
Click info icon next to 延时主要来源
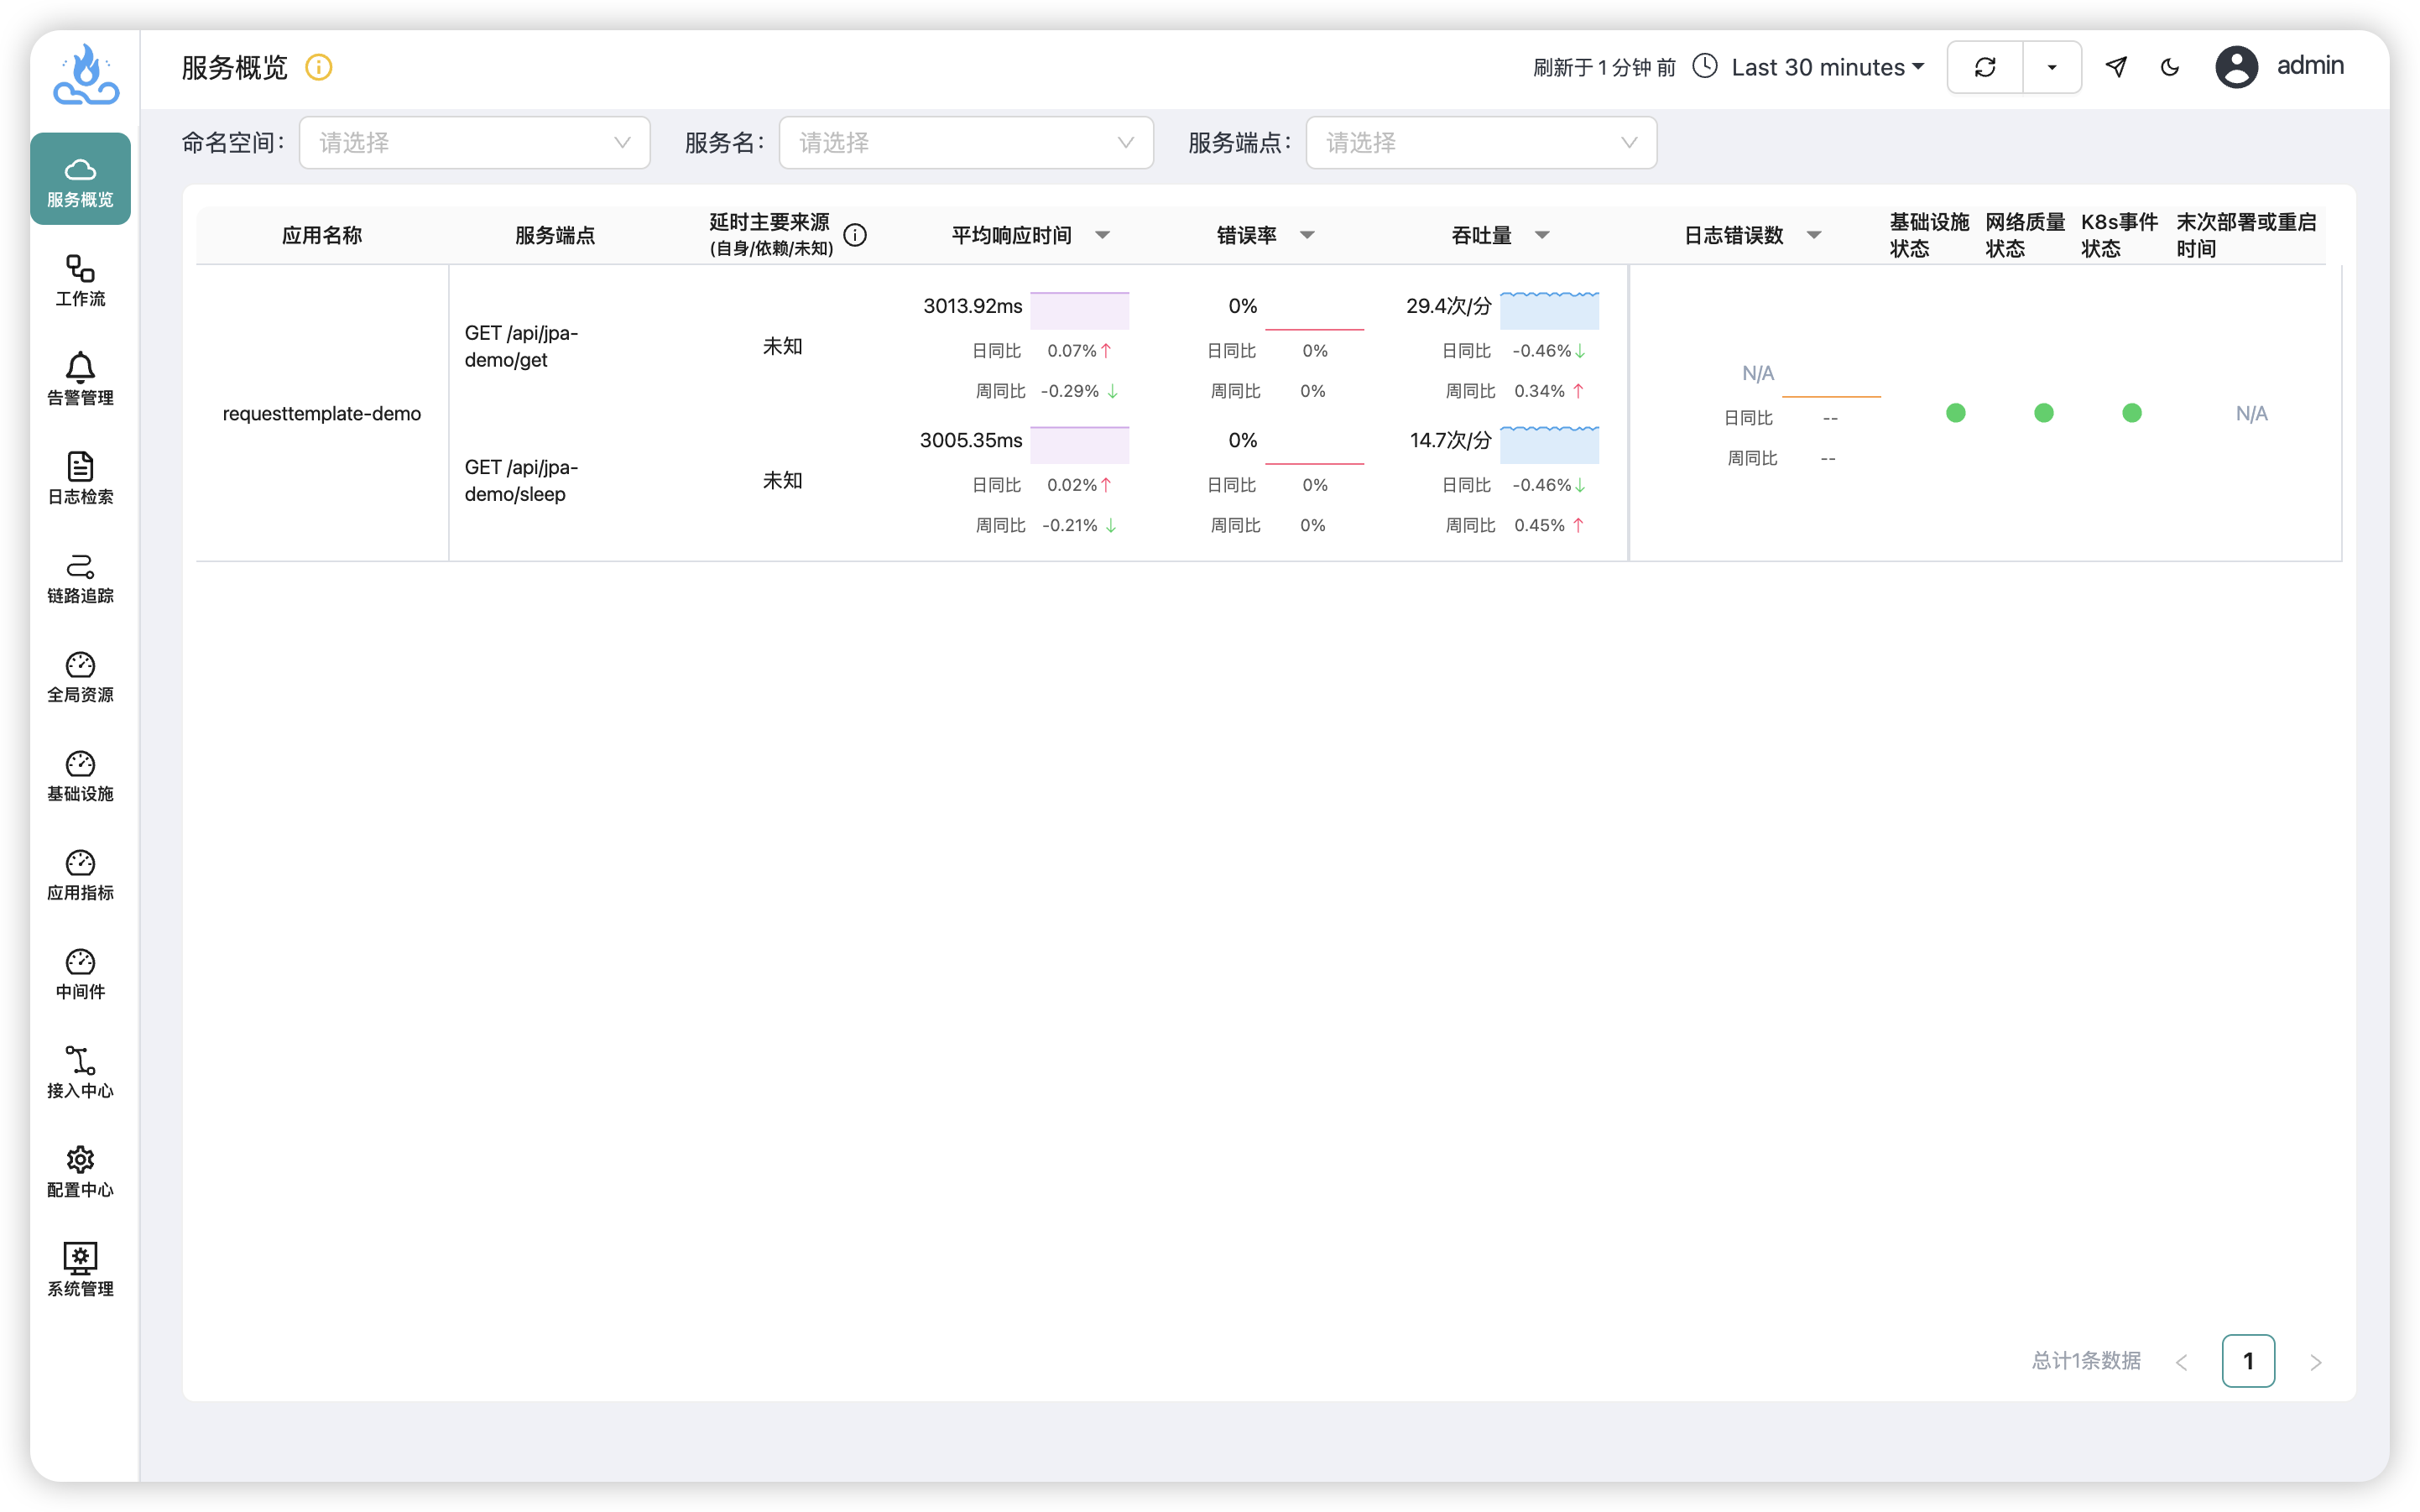(x=855, y=235)
